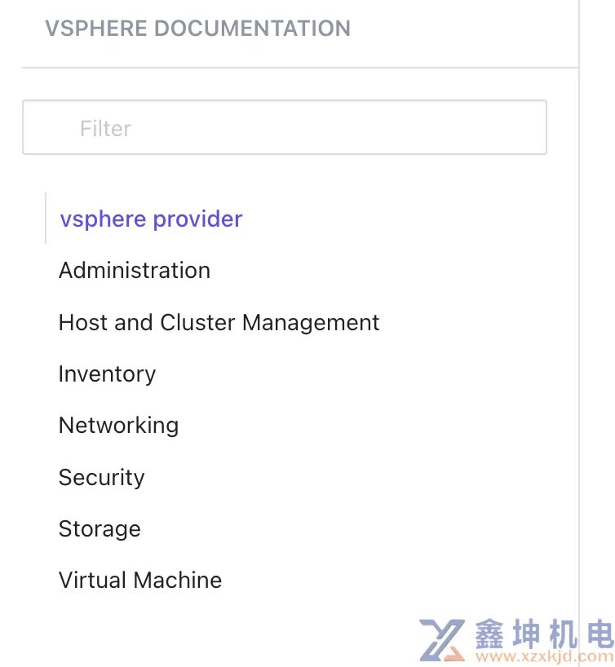Select the Storage category
This screenshot has width=615, height=667.
100,529
